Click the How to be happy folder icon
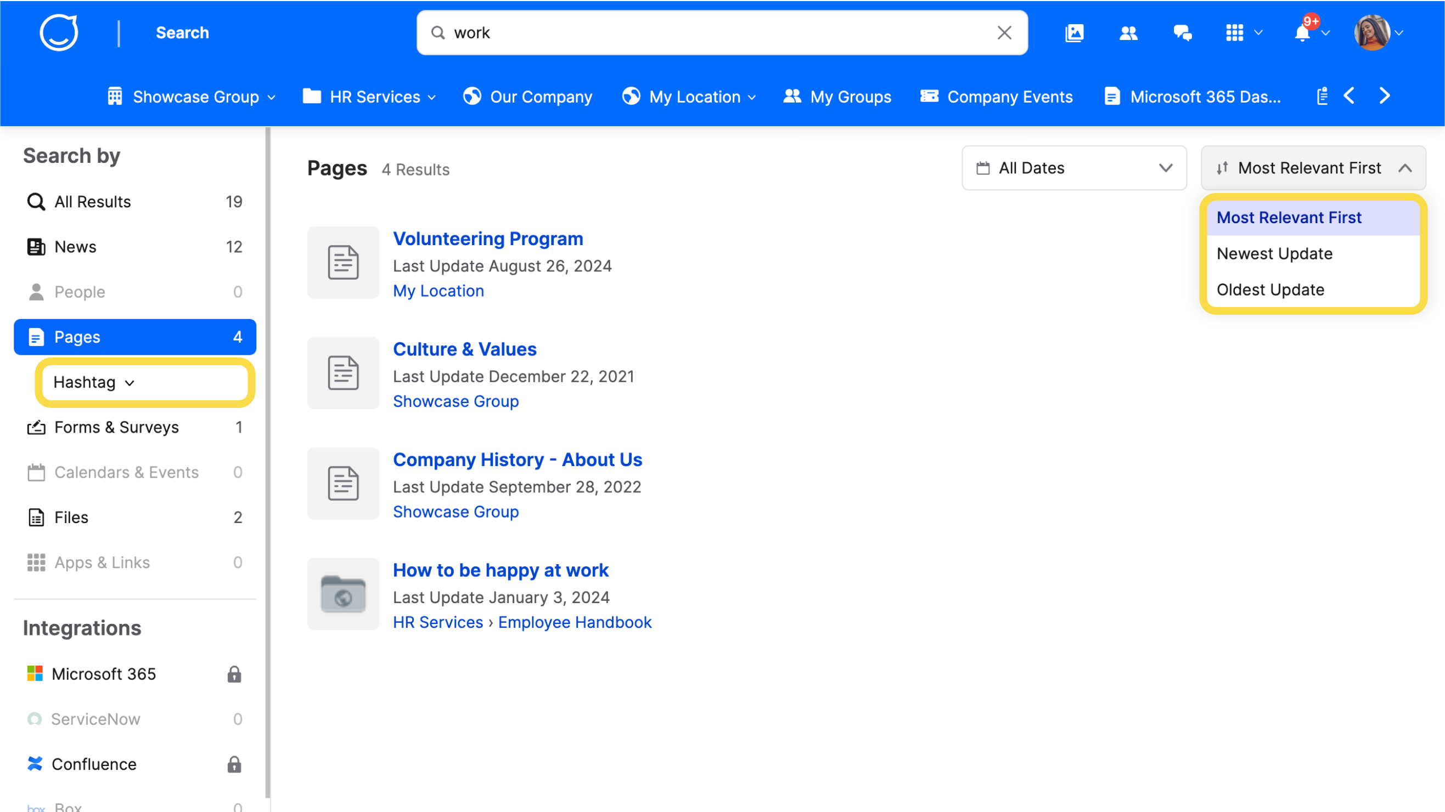This screenshot has height=812, width=1445. [x=344, y=593]
